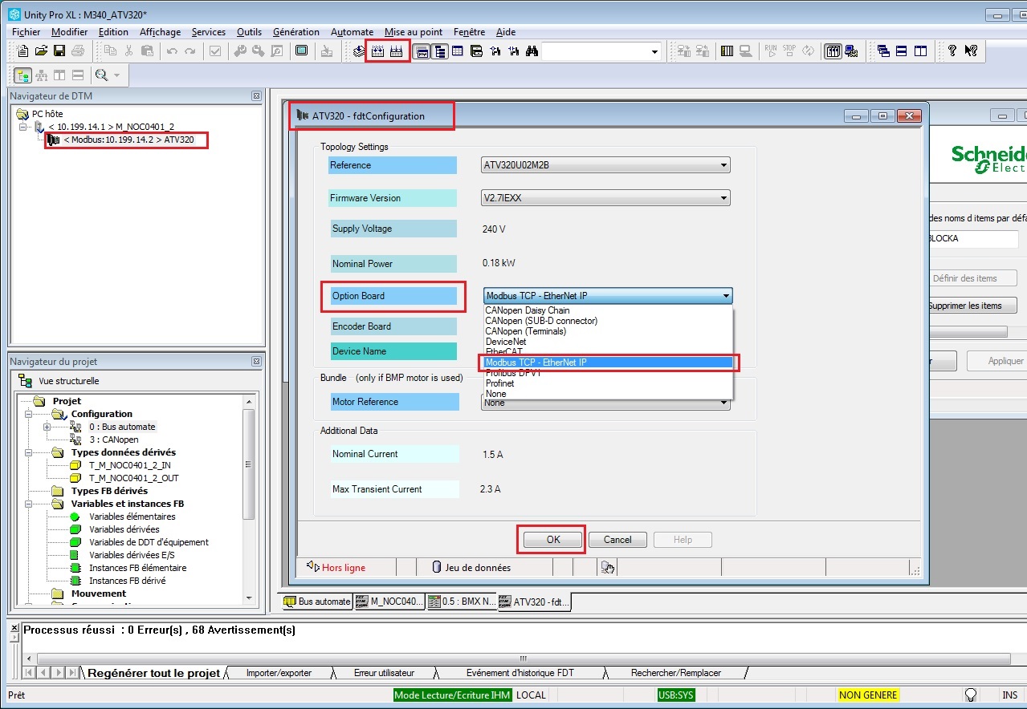Collapse Variables et instances FB node

coord(30,504)
